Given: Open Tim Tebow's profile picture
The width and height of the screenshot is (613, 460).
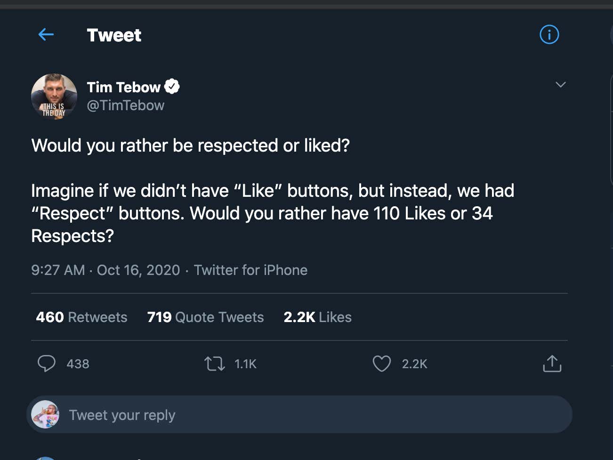Looking at the screenshot, I should point(54,97).
